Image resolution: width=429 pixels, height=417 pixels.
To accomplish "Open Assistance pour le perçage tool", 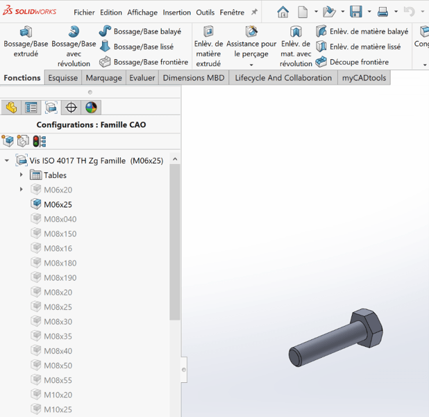I will 251,42.
